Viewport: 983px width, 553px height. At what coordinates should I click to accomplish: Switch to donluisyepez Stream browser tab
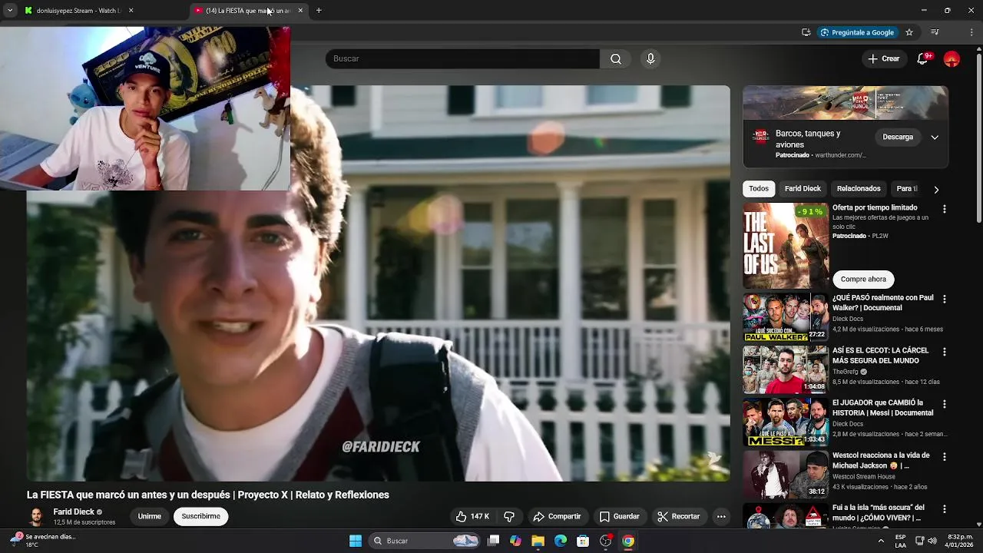tap(77, 11)
